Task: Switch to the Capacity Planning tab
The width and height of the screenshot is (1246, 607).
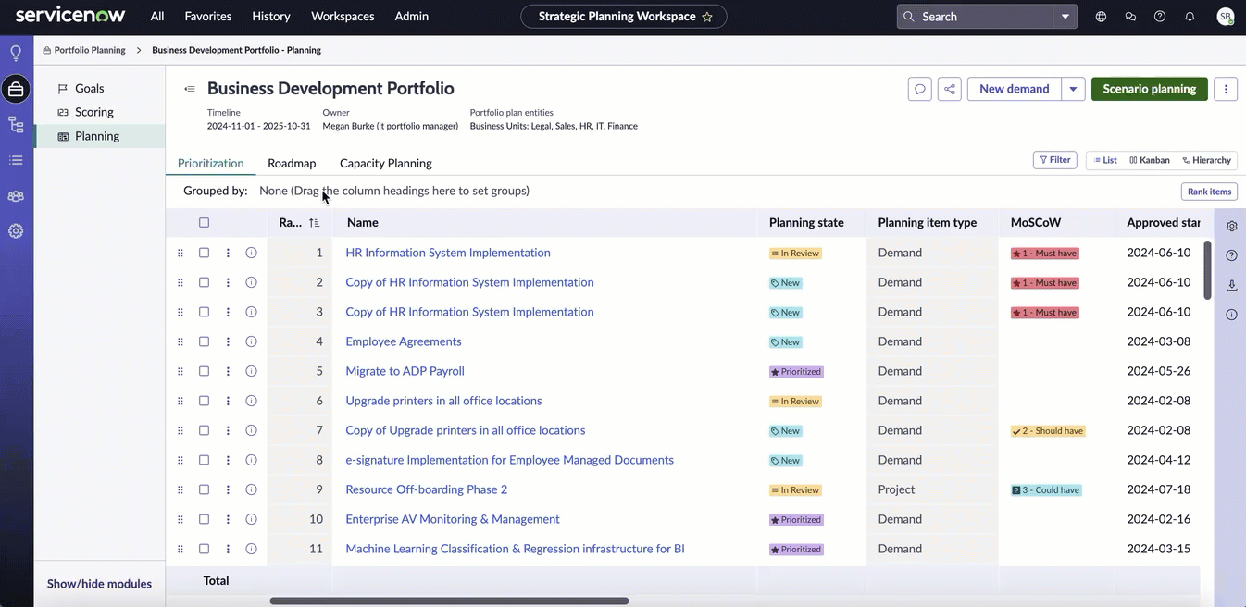Action: coord(386,163)
